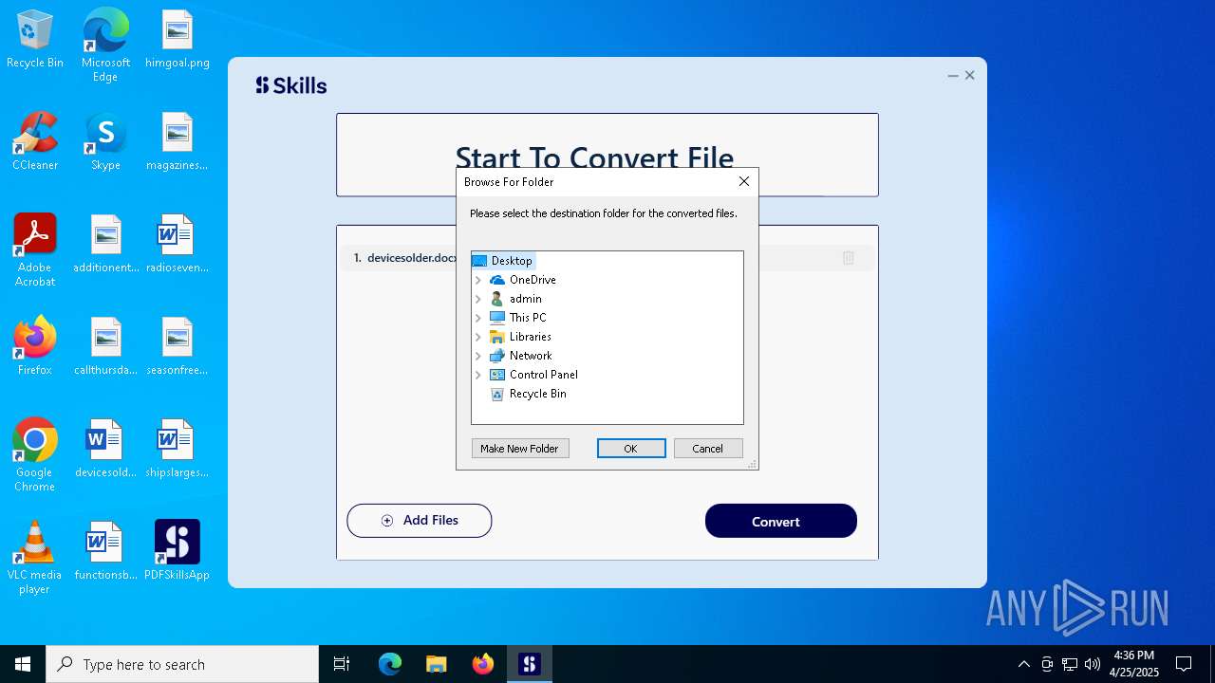
Task: Show hidden system tray icons
Action: pos(1023,664)
